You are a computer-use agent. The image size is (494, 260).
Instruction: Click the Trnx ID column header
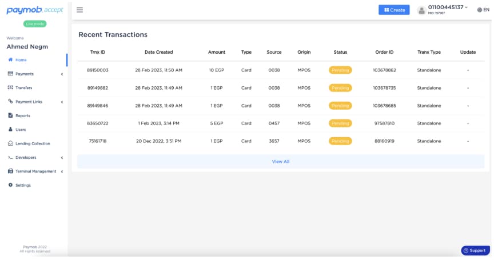98,52
